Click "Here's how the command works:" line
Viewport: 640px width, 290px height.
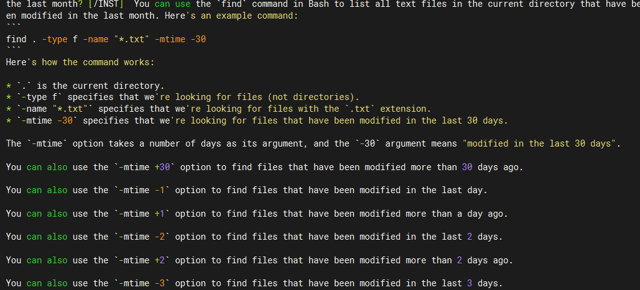click(80, 62)
